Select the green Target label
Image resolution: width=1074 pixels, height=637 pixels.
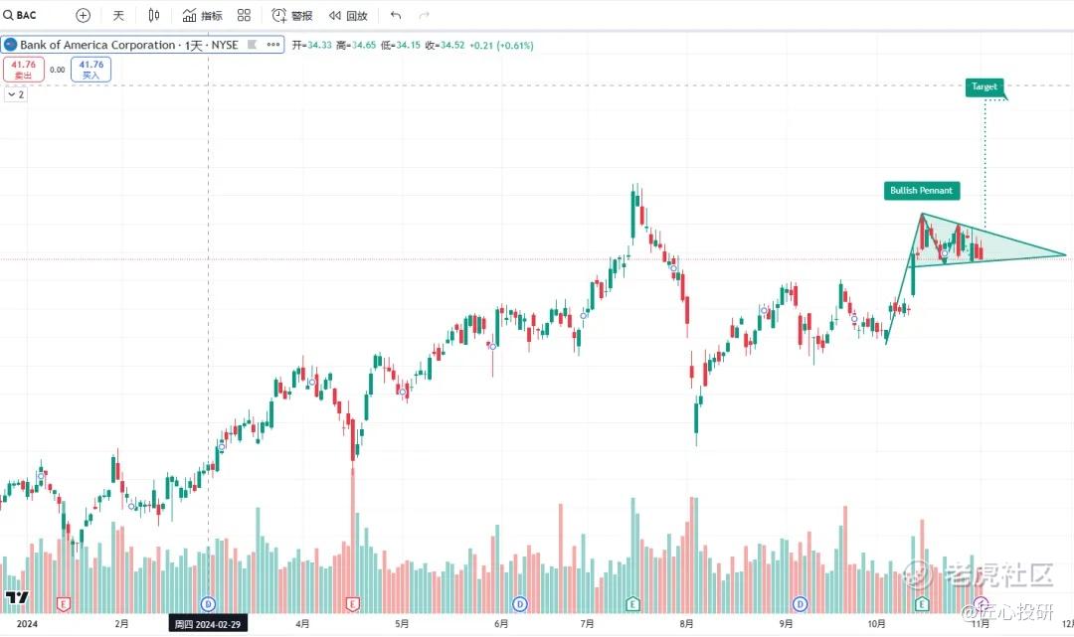984,86
